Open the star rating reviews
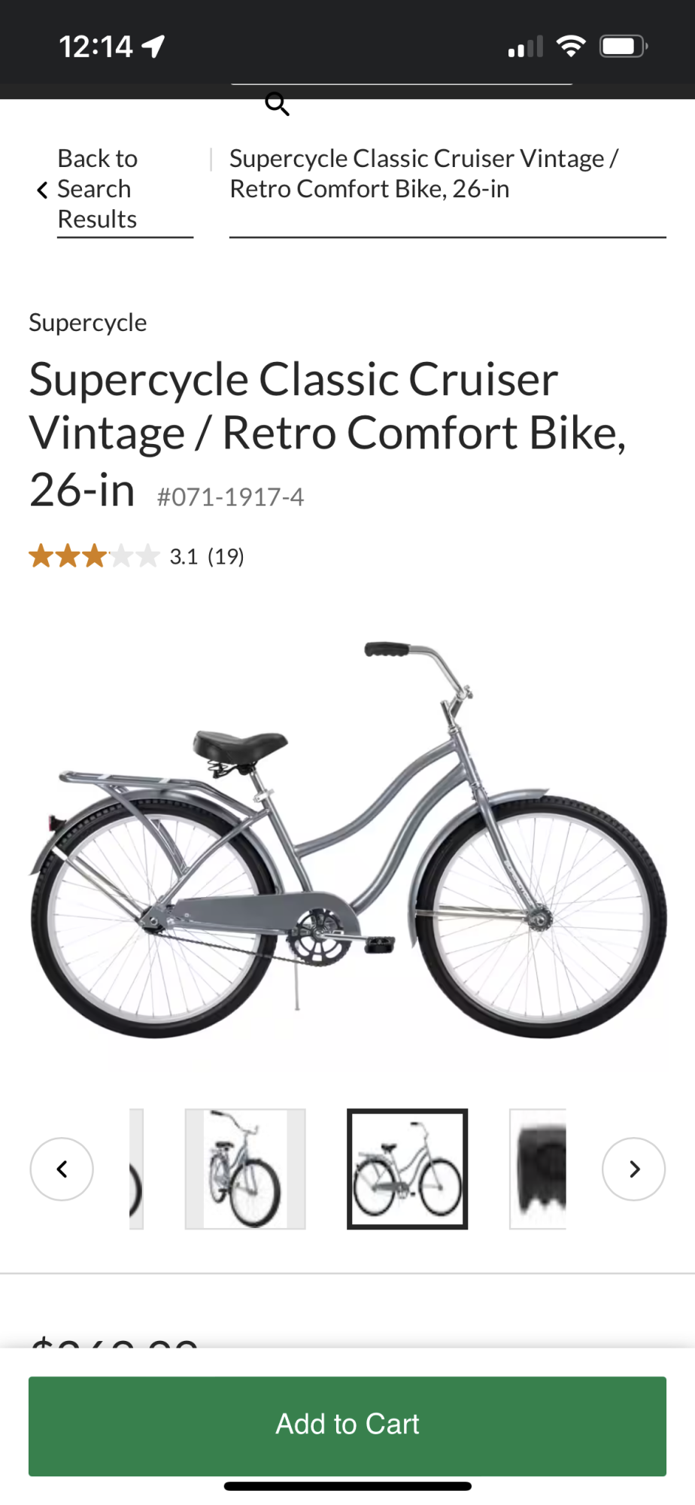The image size is (695, 1505). click(x=94, y=556)
